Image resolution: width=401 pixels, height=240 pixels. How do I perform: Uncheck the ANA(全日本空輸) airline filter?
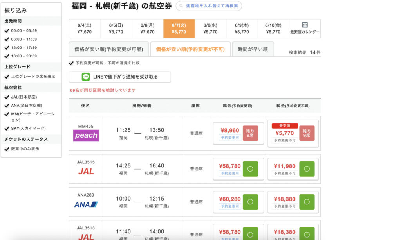pos(7,105)
